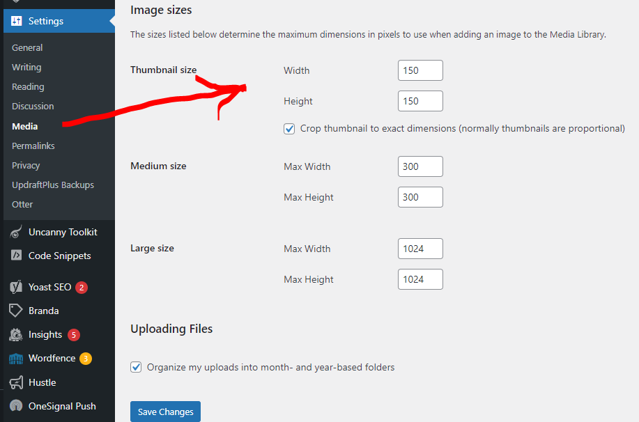Viewport: 639px width, 422px height.
Task: Click the Medium size label
Action: tap(158, 166)
